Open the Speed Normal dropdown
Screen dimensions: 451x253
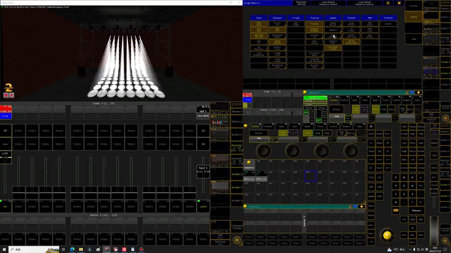pyautogui.click(x=333, y=24)
